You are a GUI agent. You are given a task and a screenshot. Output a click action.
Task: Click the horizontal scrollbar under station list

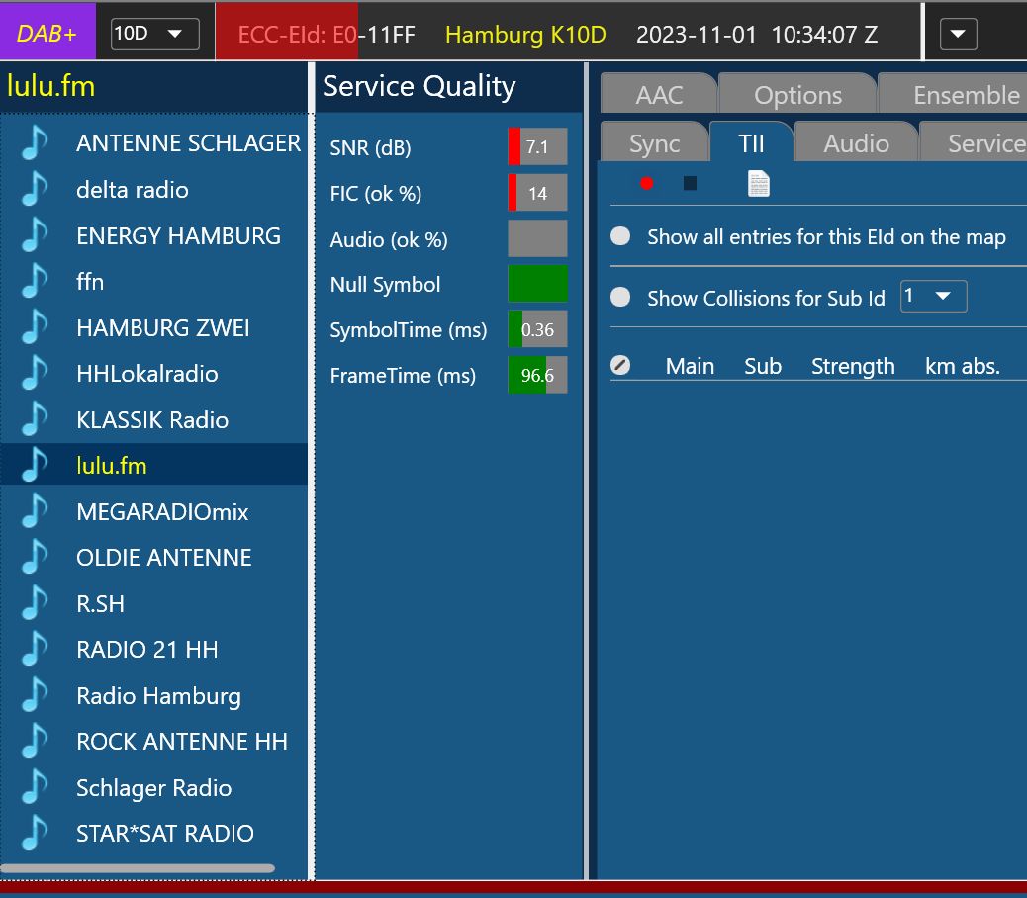click(x=139, y=869)
